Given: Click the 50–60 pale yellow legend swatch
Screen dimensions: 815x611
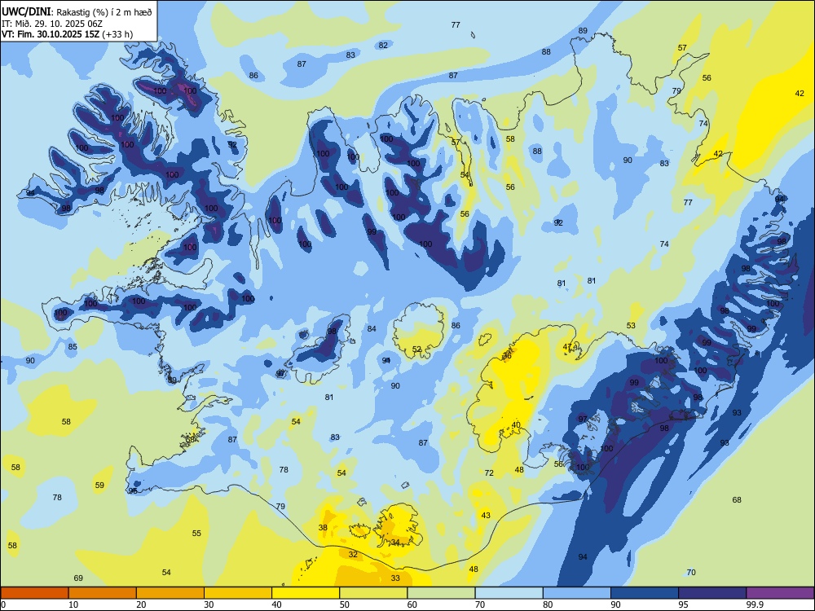Looking at the screenshot, I should point(373,593).
